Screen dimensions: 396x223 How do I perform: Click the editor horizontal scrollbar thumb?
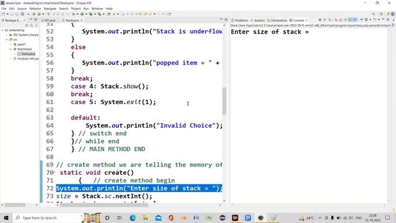(x=103, y=205)
